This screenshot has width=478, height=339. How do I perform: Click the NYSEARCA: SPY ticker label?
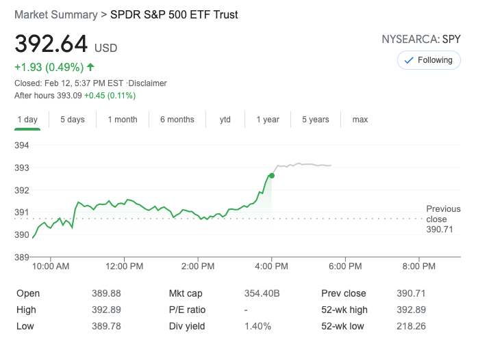point(420,40)
